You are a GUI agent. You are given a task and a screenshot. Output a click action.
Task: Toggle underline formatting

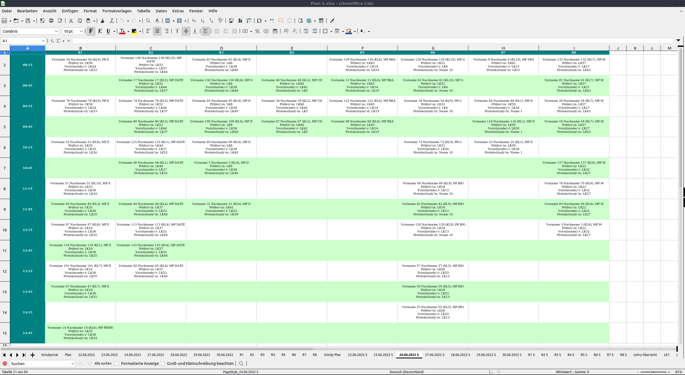(x=108, y=31)
